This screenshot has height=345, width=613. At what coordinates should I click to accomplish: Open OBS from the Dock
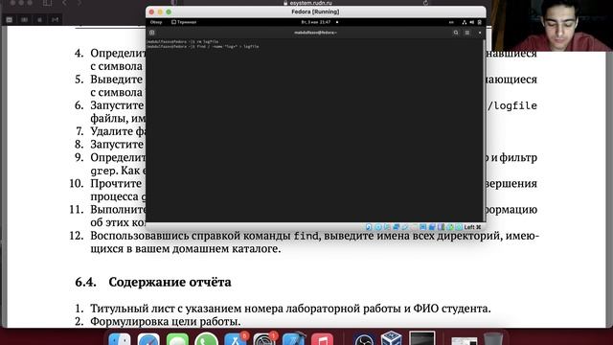(x=364, y=339)
